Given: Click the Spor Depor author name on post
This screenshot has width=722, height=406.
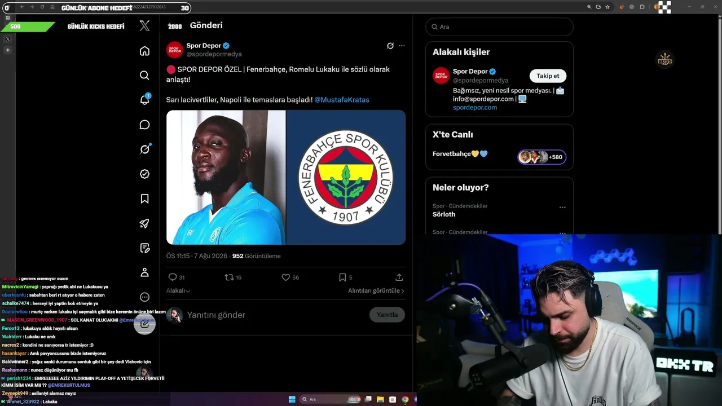Looking at the screenshot, I should [204, 46].
